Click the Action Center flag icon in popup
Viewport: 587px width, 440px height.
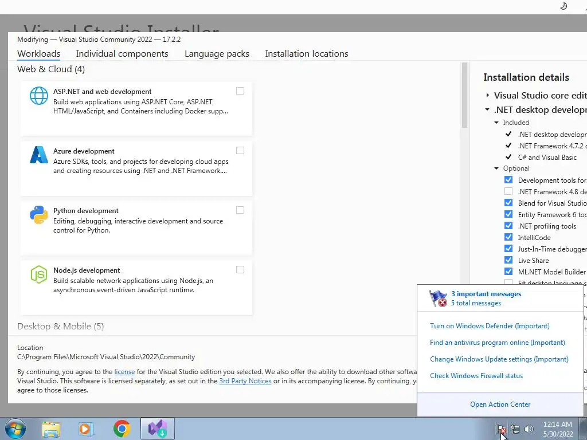pos(438,298)
